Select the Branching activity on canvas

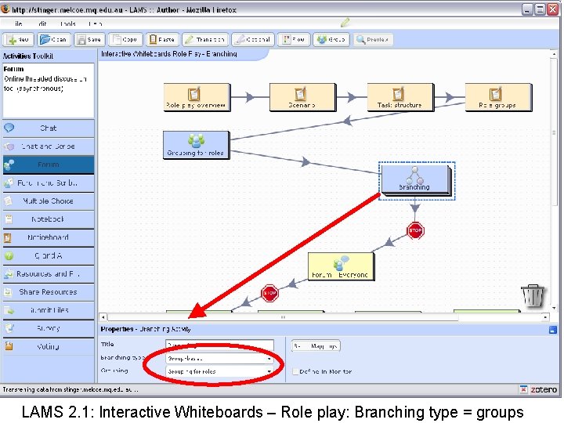click(416, 181)
